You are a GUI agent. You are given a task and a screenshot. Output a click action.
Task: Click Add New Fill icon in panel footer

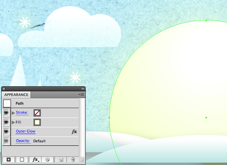[x=22, y=160]
